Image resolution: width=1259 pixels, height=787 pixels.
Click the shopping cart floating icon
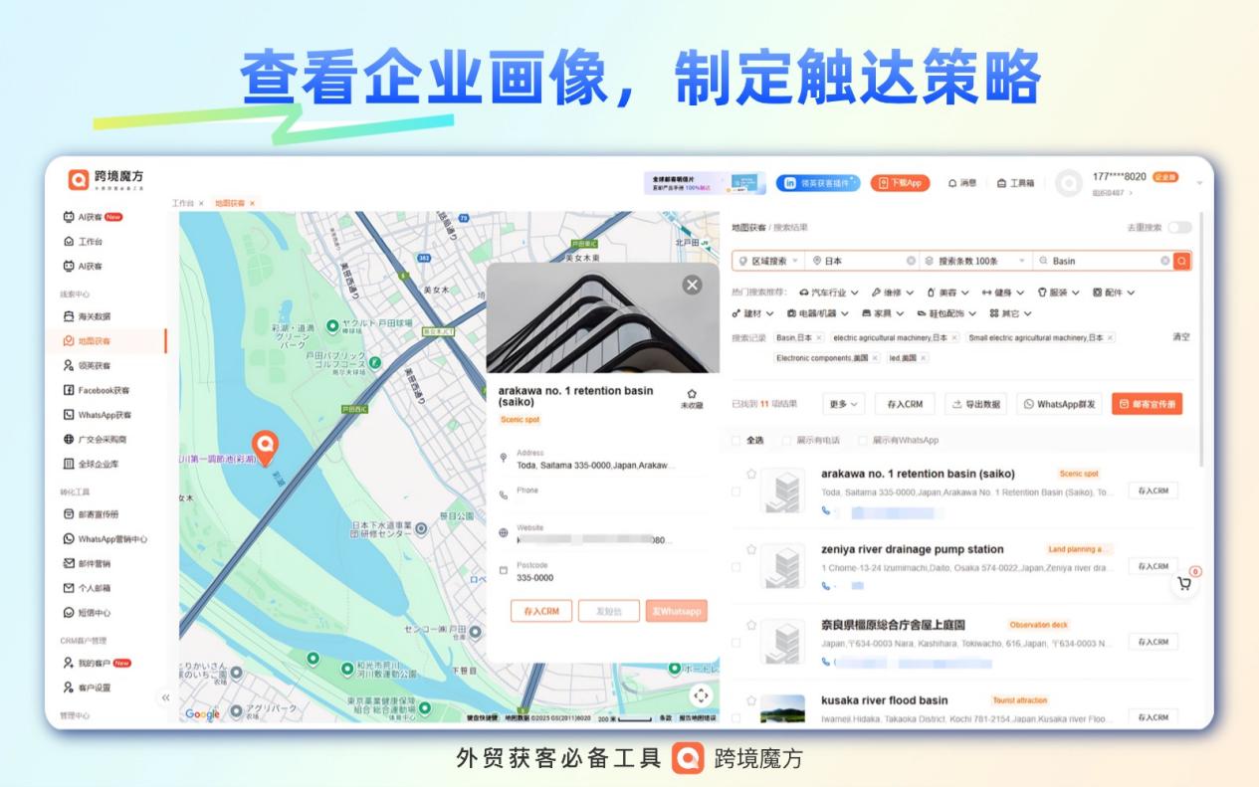point(1184,584)
